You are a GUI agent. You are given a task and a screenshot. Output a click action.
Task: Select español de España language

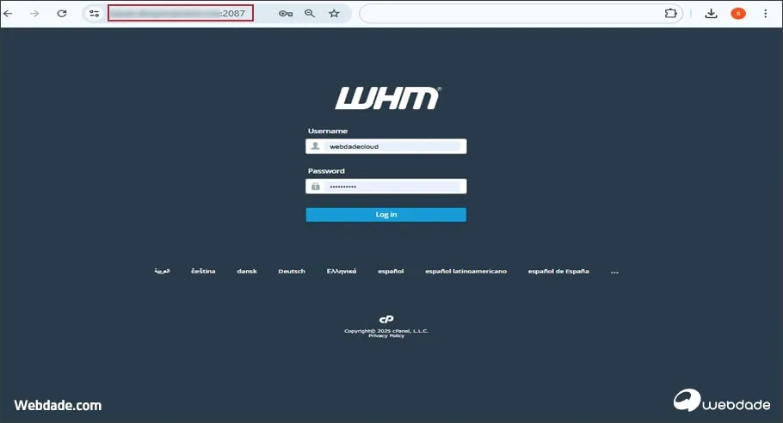(558, 271)
